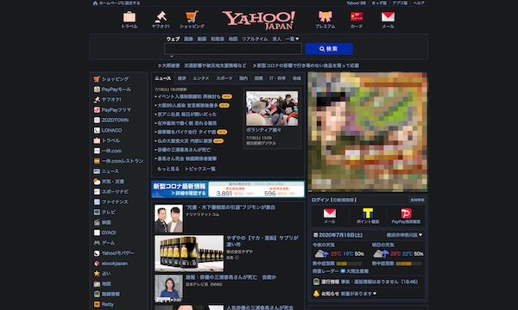Open the プレミアム ribbon icon
Viewport: 518px width, 310px height.
[x=325, y=16]
